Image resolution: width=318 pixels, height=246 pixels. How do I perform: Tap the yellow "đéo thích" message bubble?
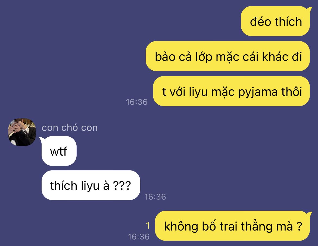275,21
